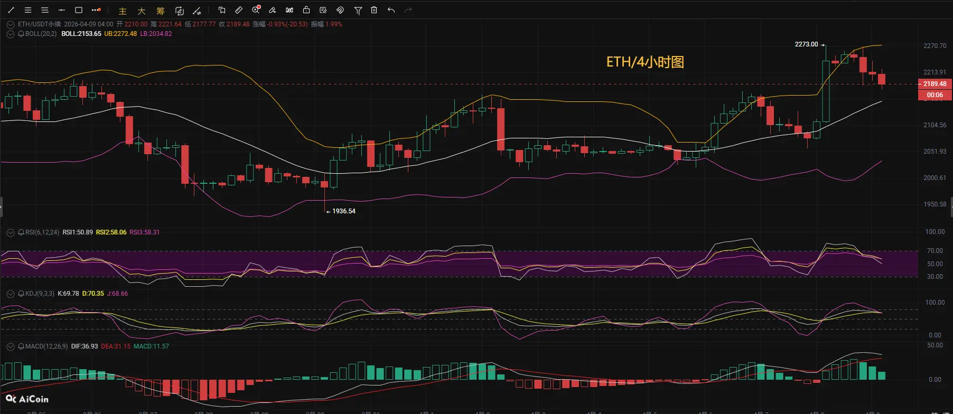Click the funnel filter icon
This screenshot has height=414, width=953.
(x=358, y=10)
